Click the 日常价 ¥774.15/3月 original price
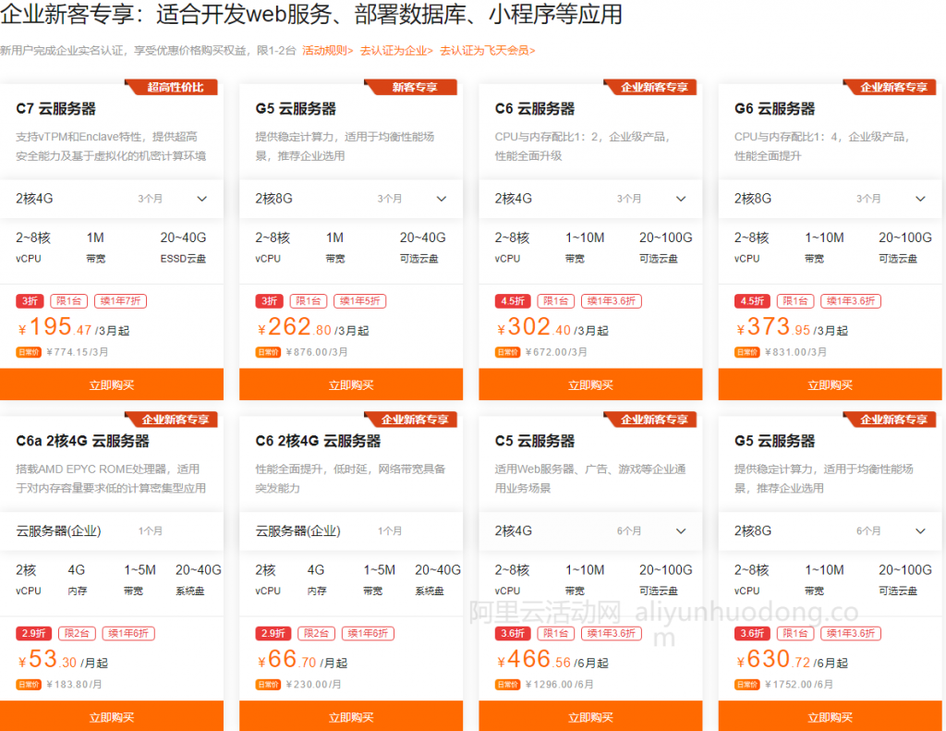946x731 pixels. 62,352
